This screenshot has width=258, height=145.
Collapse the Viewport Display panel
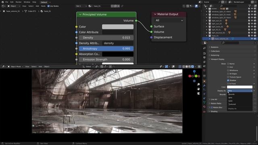[218, 59]
